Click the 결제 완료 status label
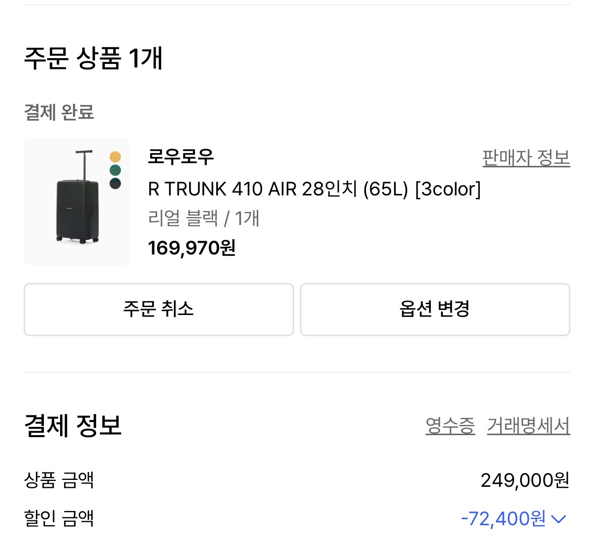 click(59, 112)
